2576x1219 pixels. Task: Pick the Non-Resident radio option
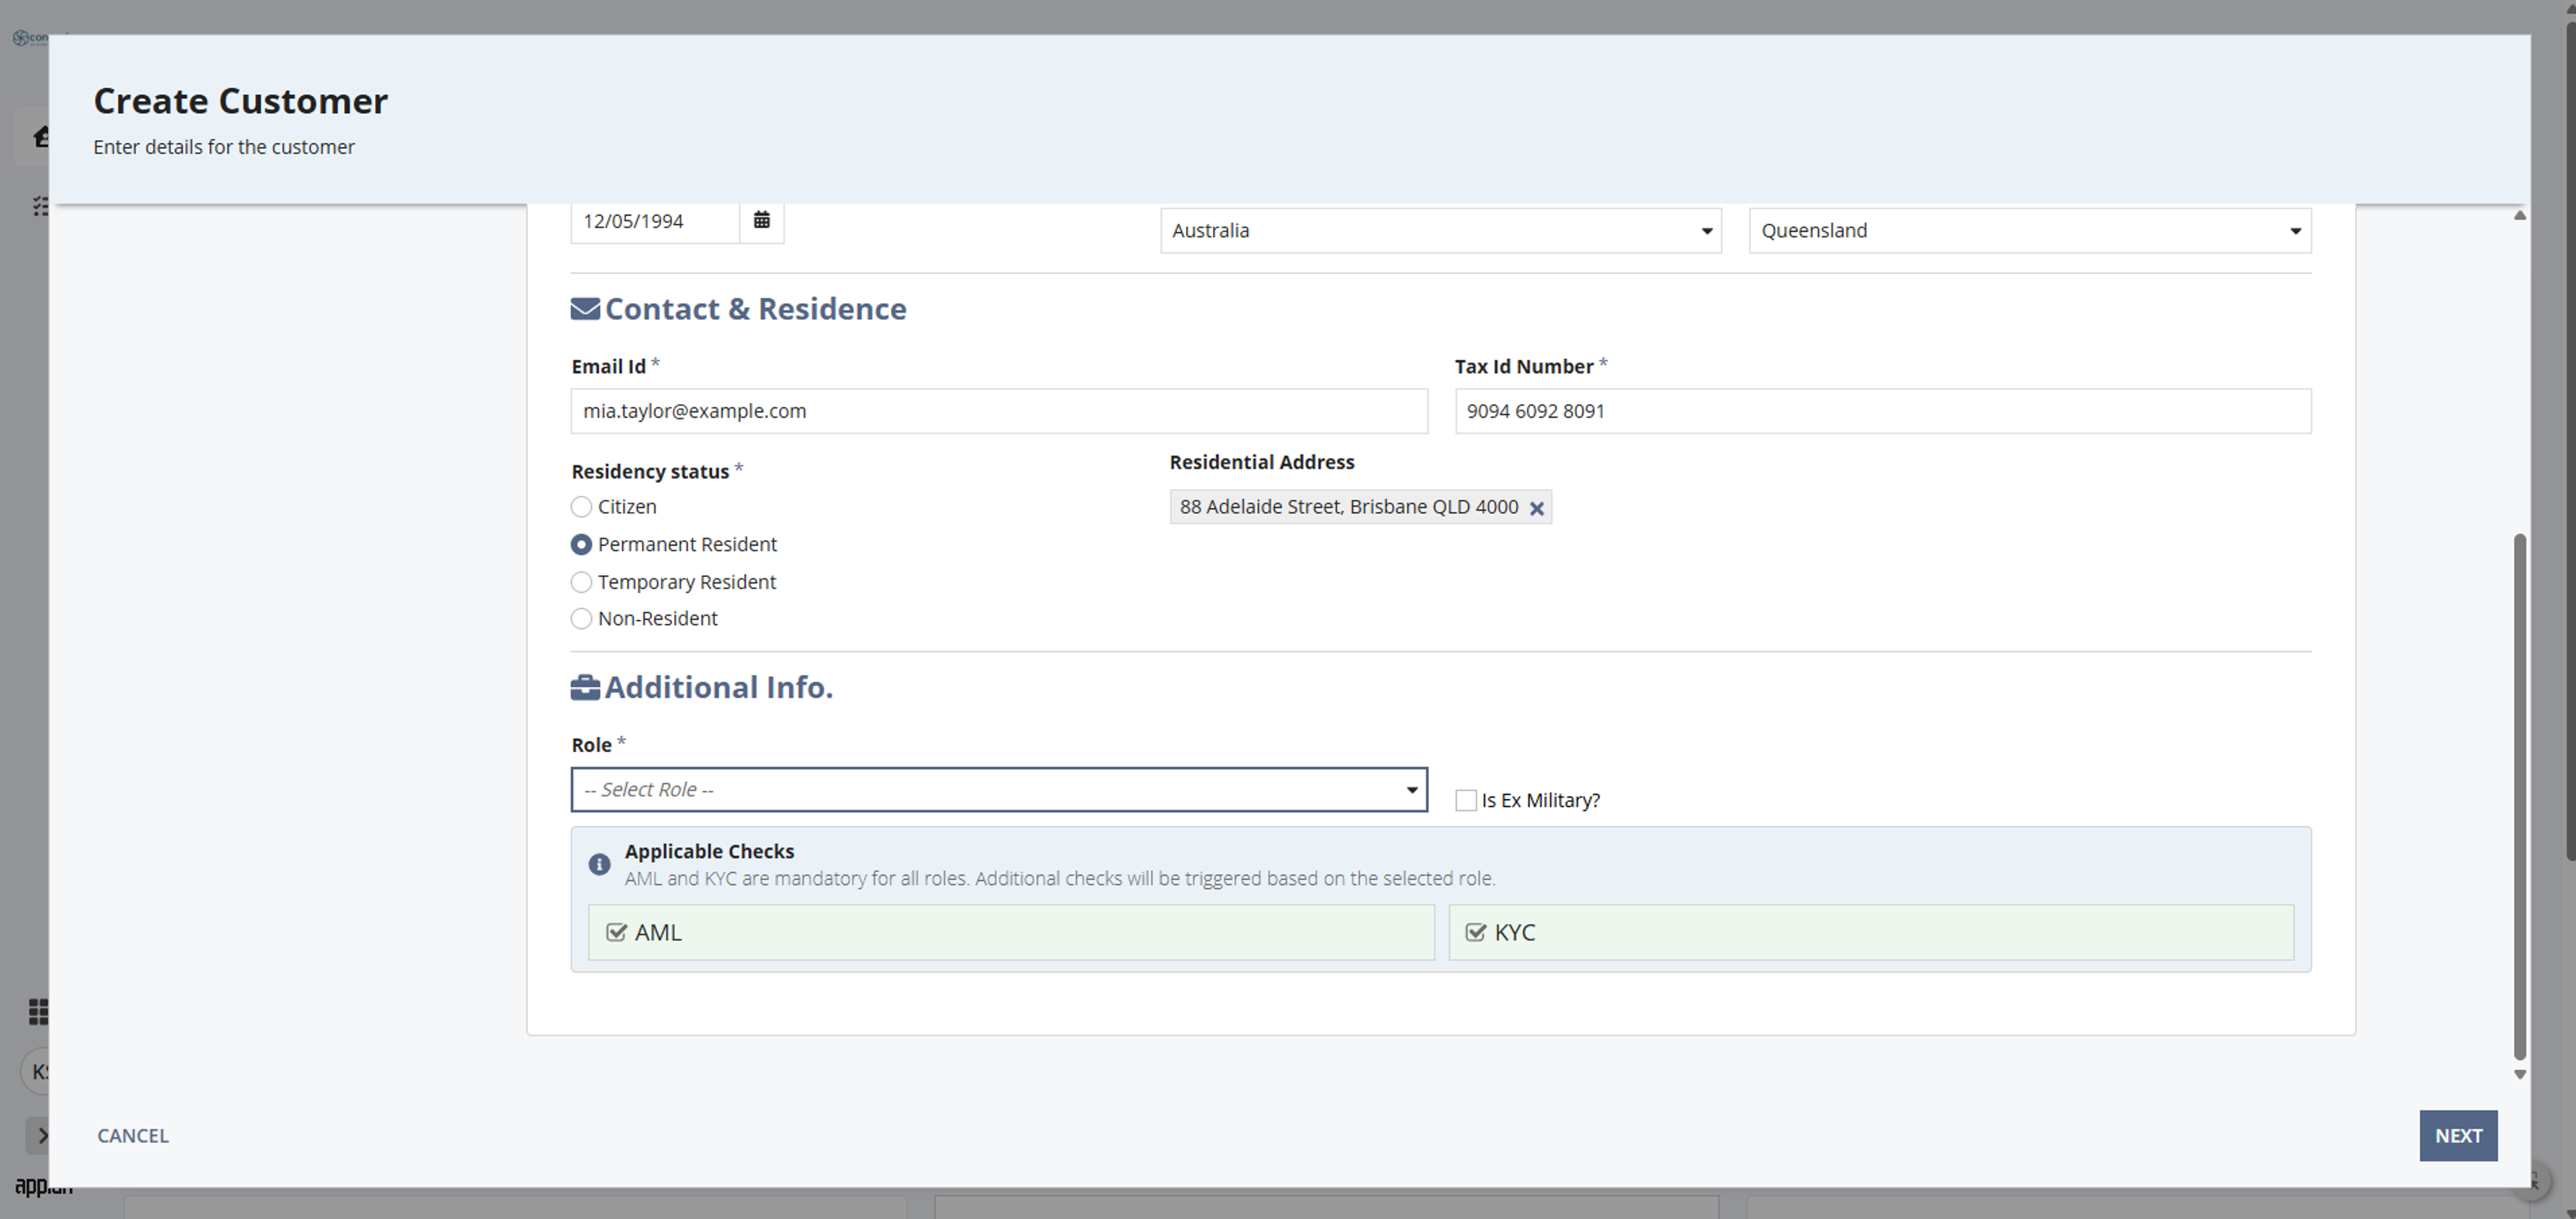581,619
